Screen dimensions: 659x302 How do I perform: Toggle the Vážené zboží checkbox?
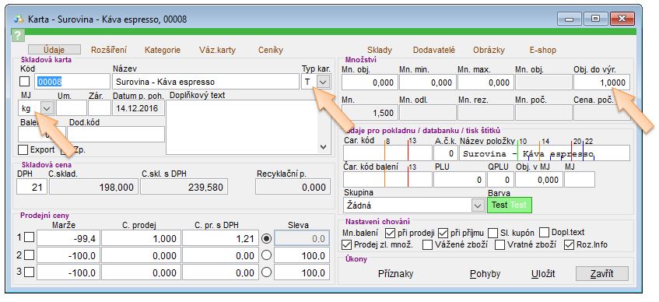pyautogui.click(x=427, y=245)
